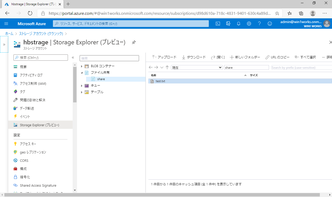Pin the hbstrage blade to dashboard

(x=134, y=42)
